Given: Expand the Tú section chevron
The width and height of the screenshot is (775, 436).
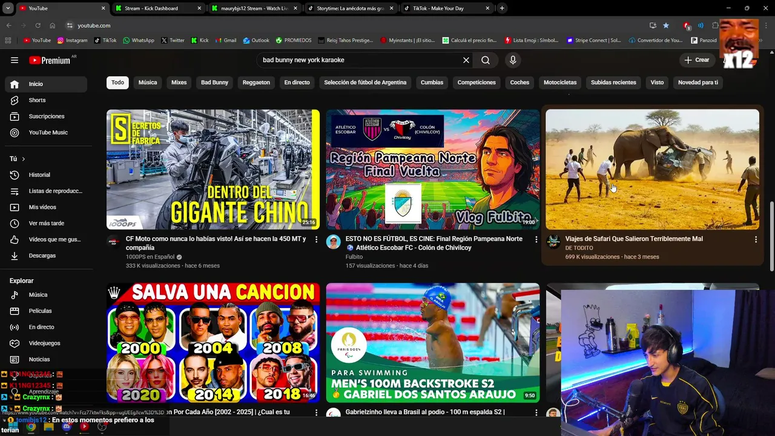Looking at the screenshot, I should pyautogui.click(x=23, y=159).
